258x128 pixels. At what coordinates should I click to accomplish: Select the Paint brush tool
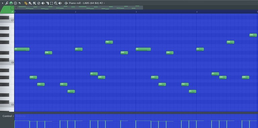pyautogui.click(x=30, y=3)
